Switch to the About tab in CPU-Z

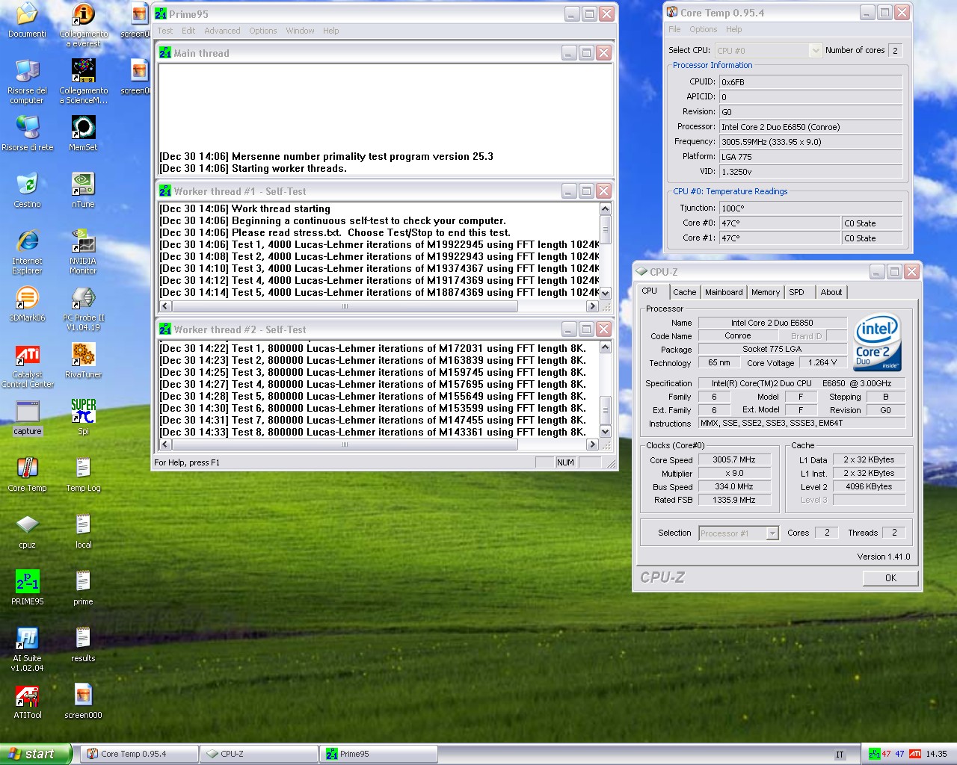click(831, 292)
